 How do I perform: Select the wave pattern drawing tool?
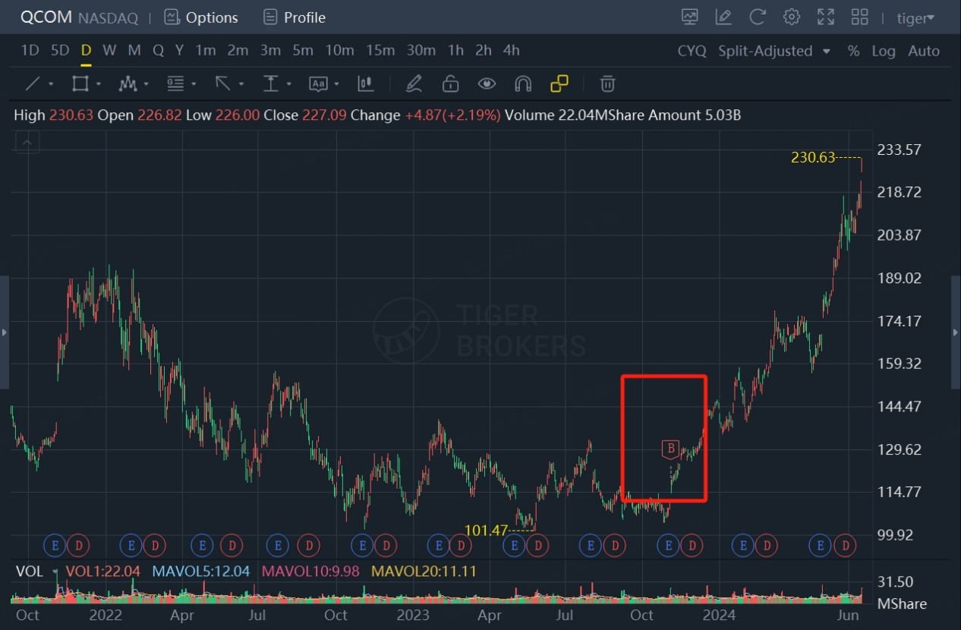(128, 83)
